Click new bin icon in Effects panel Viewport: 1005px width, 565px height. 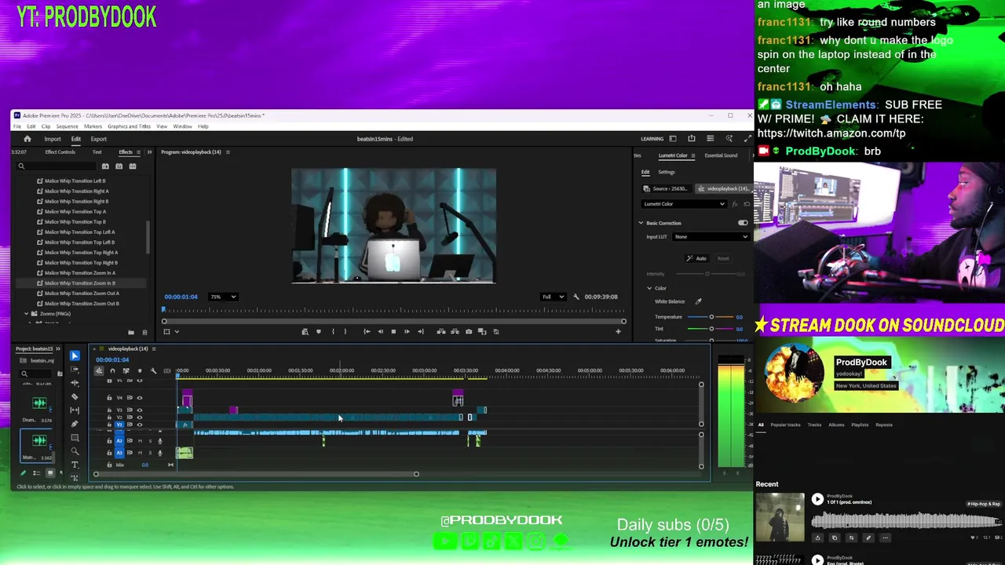130,332
